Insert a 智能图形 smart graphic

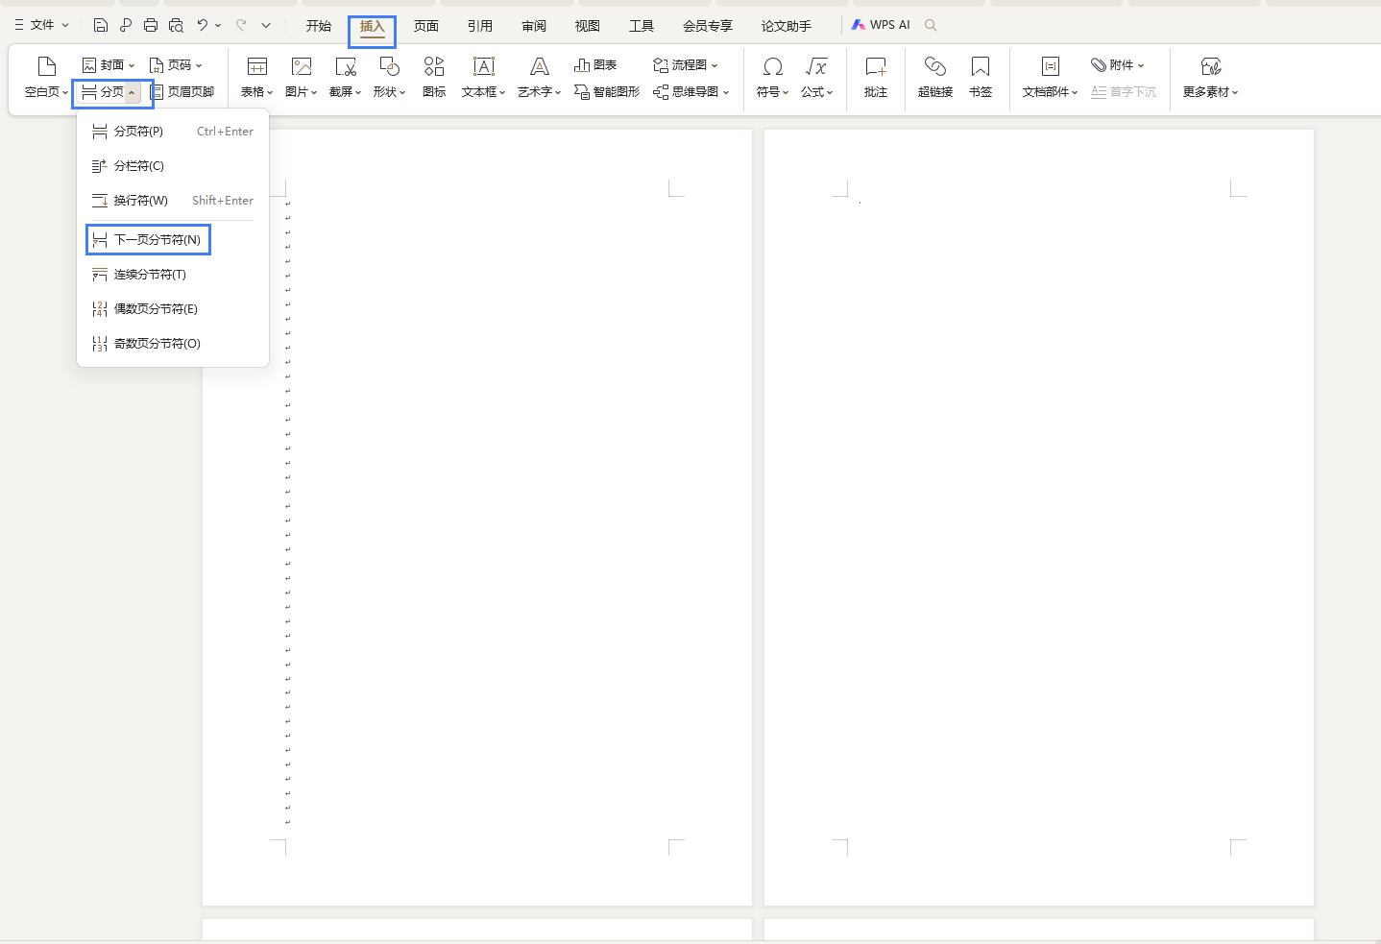pos(607,91)
